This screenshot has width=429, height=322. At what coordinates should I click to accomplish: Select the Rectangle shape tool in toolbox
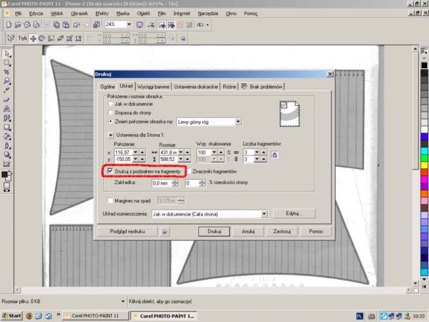[7, 127]
